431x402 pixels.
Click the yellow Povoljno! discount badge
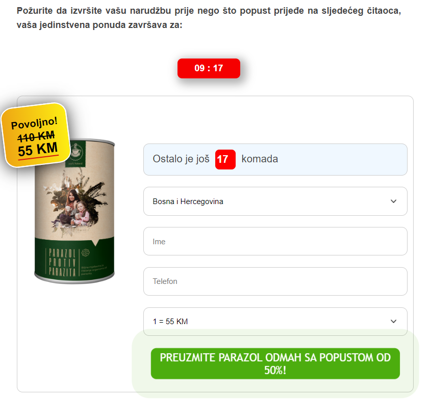tap(35, 135)
